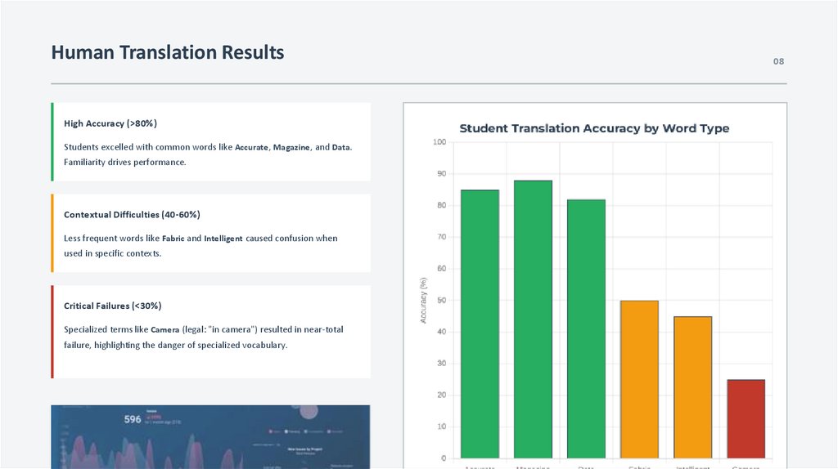Select the slide number 08
The height and width of the screenshot is (469, 838).
(x=778, y=62)
